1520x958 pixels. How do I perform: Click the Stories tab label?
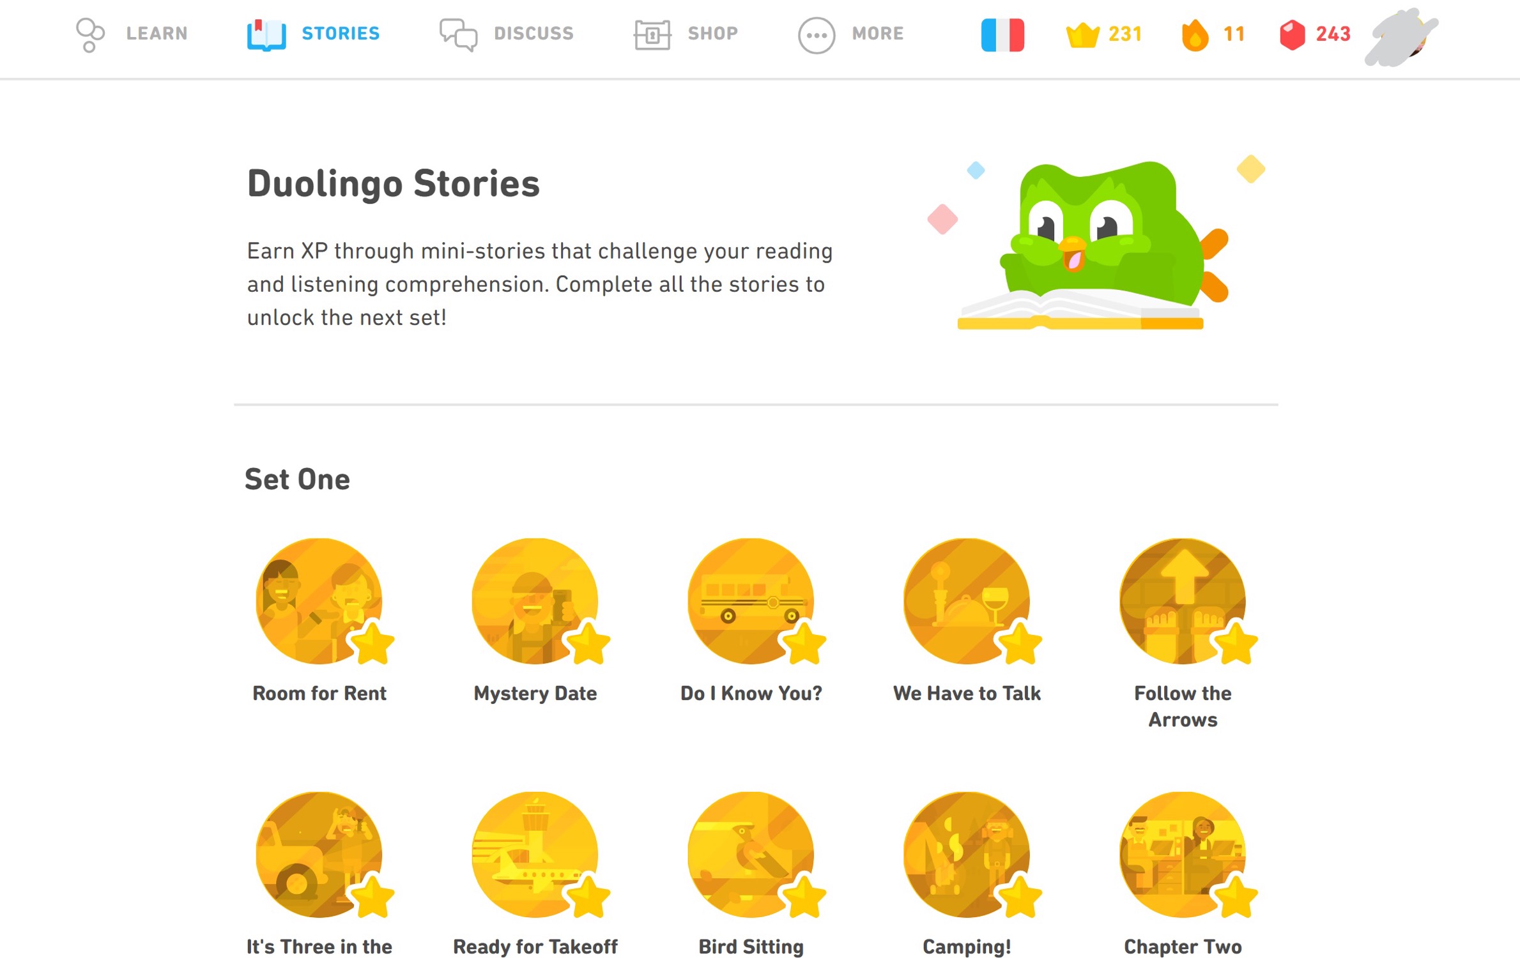341,33
